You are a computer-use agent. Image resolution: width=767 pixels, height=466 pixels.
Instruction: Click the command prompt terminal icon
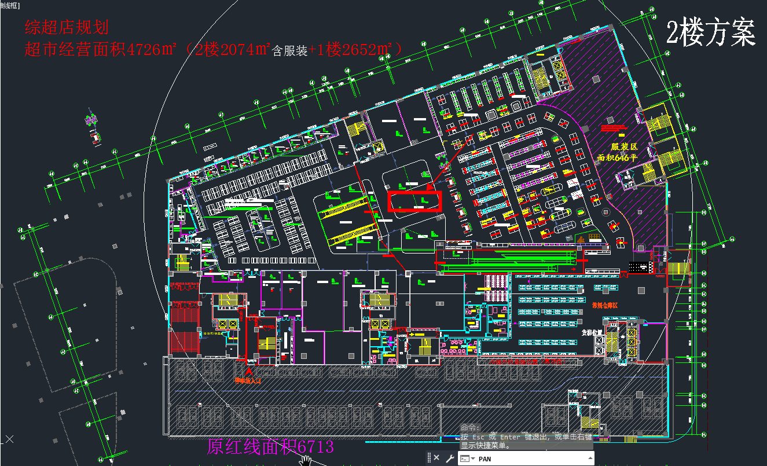point(464,458)
